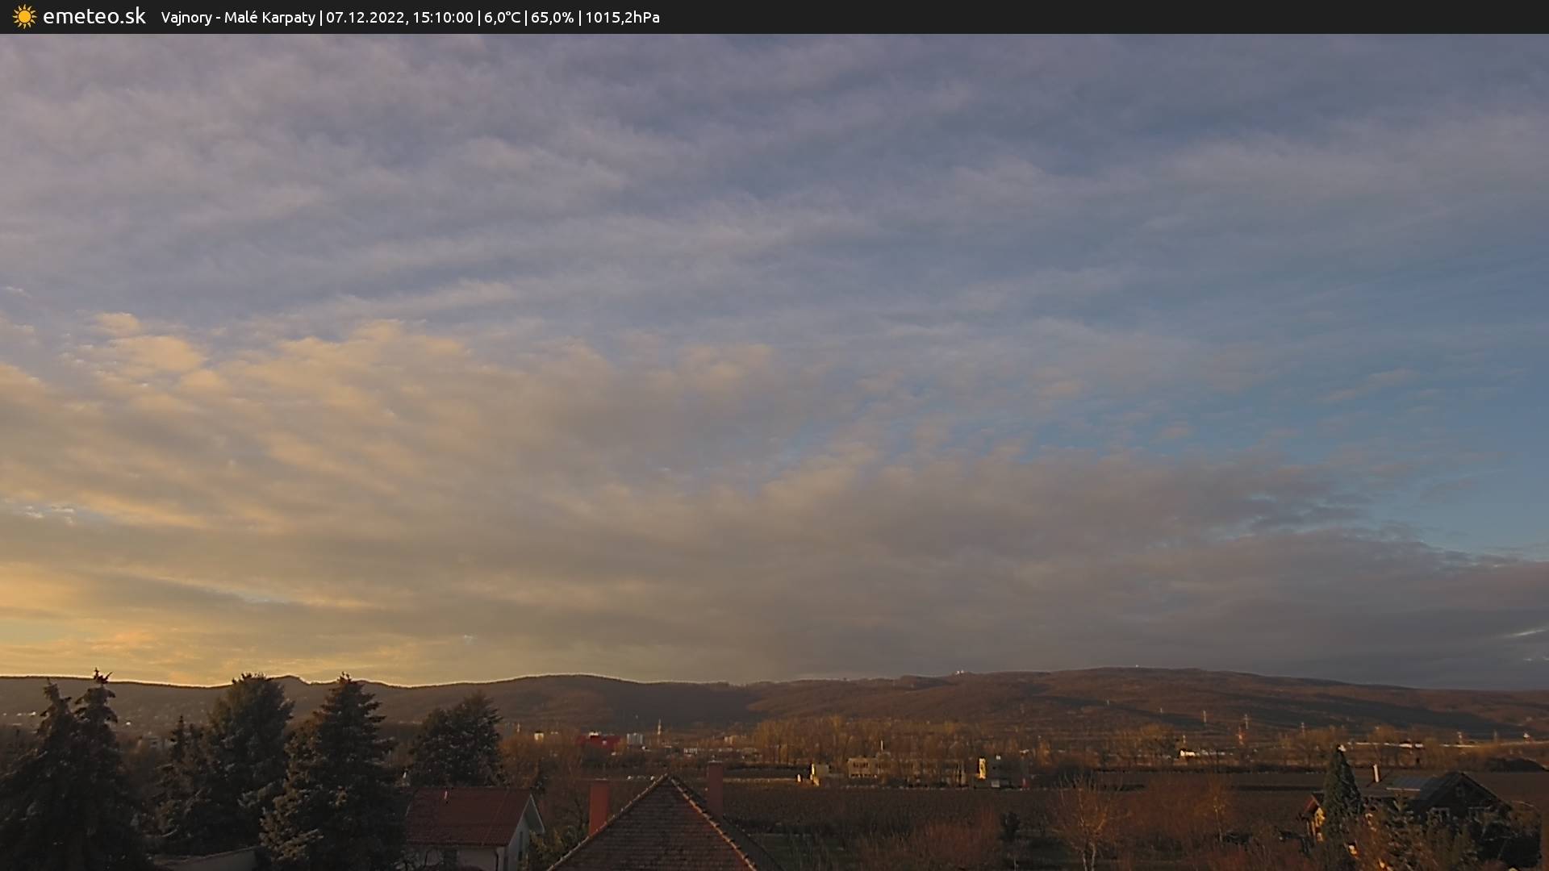1549x871 pixels.
Task: Click the dark header bar background
Action: tap(1129, 16)
